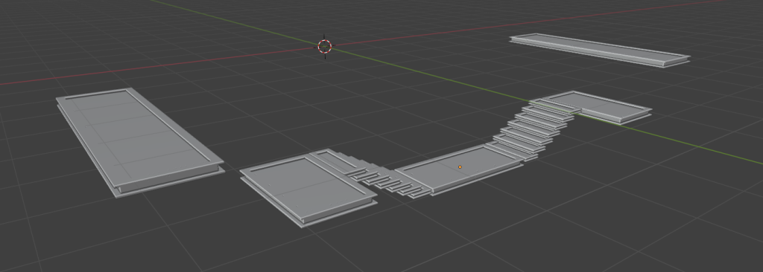Click the bottom step of the tall staircase
Screen dimensions: 763x272
pyautogui.click(x=511, y=152)
